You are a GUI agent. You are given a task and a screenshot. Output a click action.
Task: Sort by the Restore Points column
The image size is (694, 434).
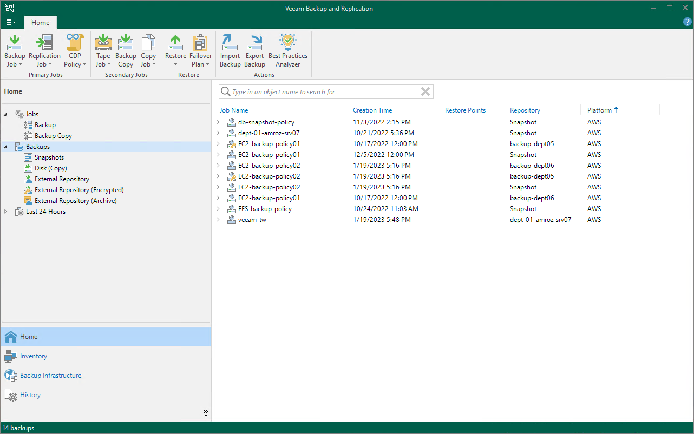[x=465, y=110]
